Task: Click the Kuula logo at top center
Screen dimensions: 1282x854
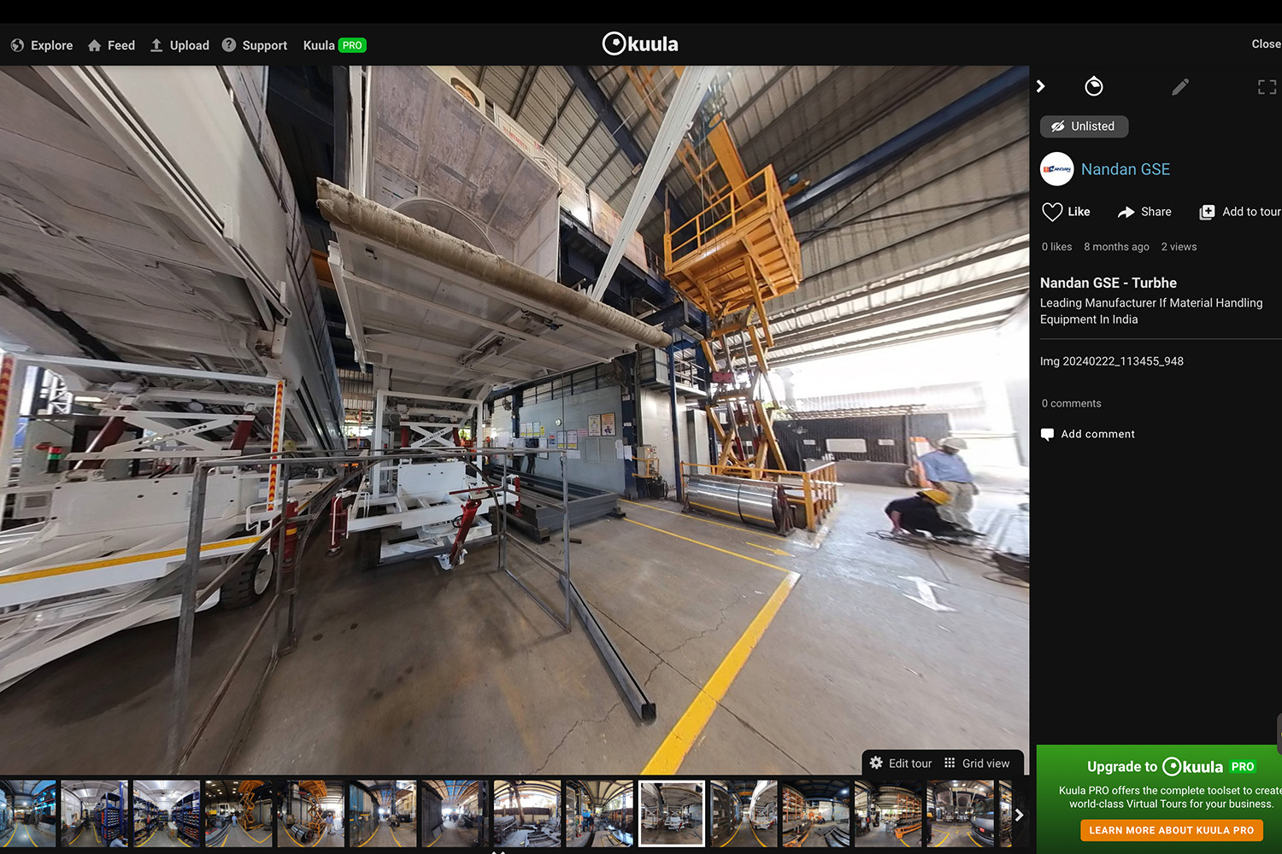Action: pos(640,44)
